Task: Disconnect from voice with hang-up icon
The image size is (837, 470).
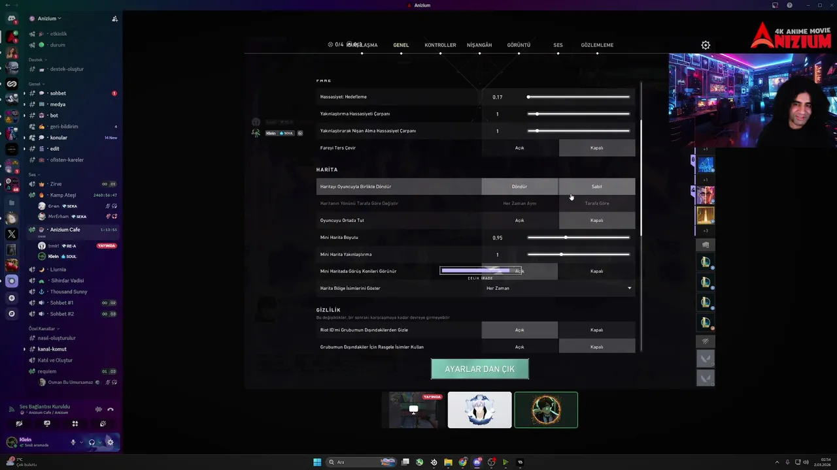Action: click(x=111, y=409)
